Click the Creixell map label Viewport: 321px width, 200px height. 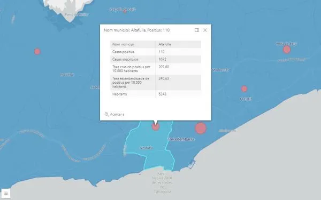tap(246, 99)
